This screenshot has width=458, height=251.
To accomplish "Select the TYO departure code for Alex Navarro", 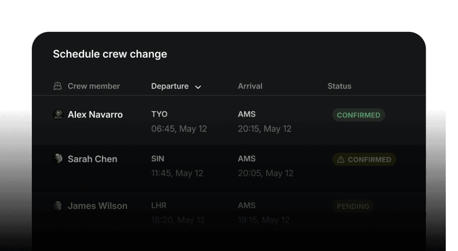I will click(x=159, y=114).
